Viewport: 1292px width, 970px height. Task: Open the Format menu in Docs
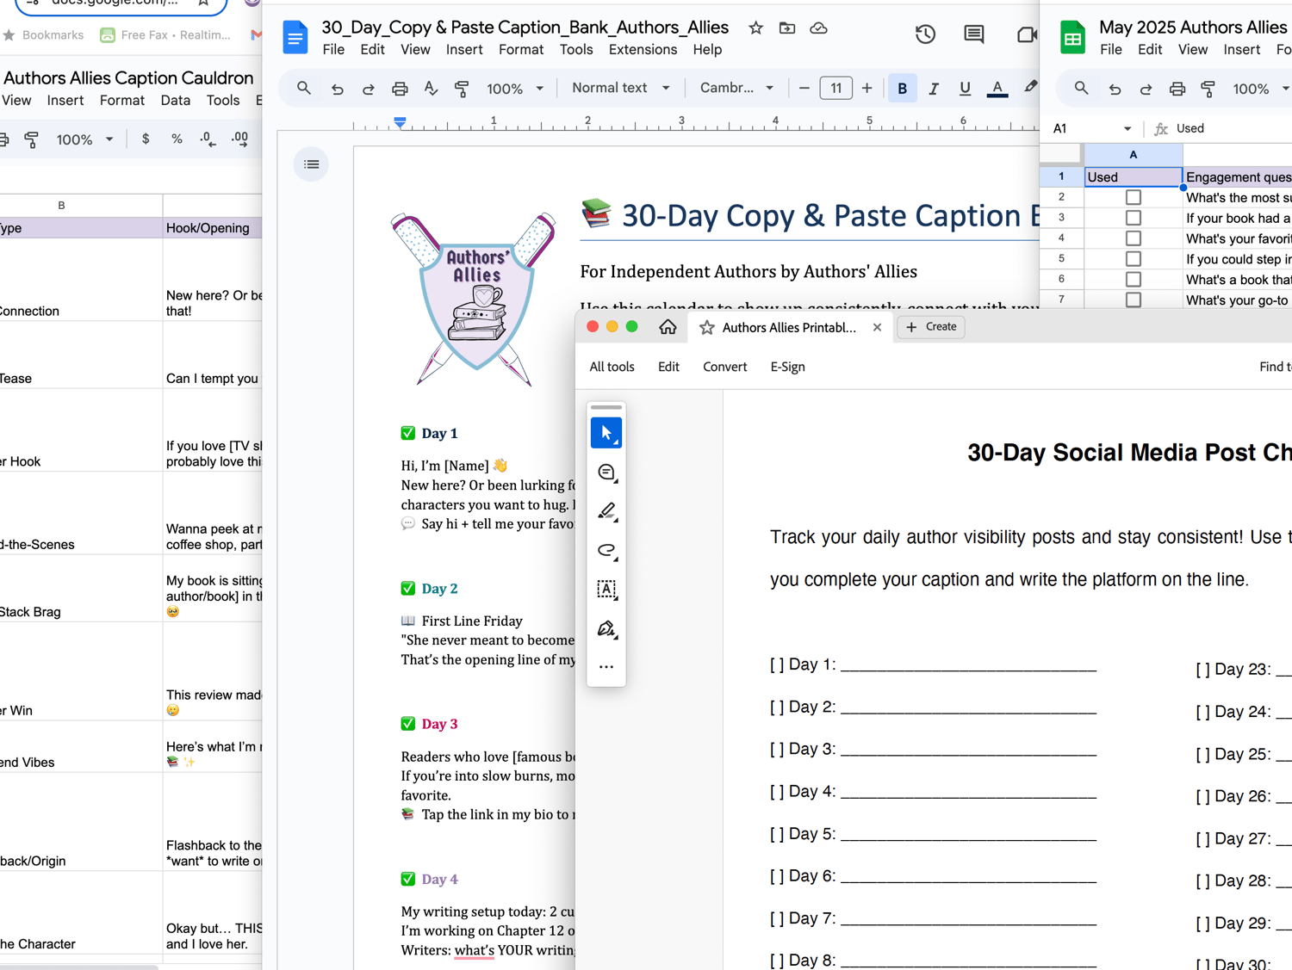click(521, 50)
